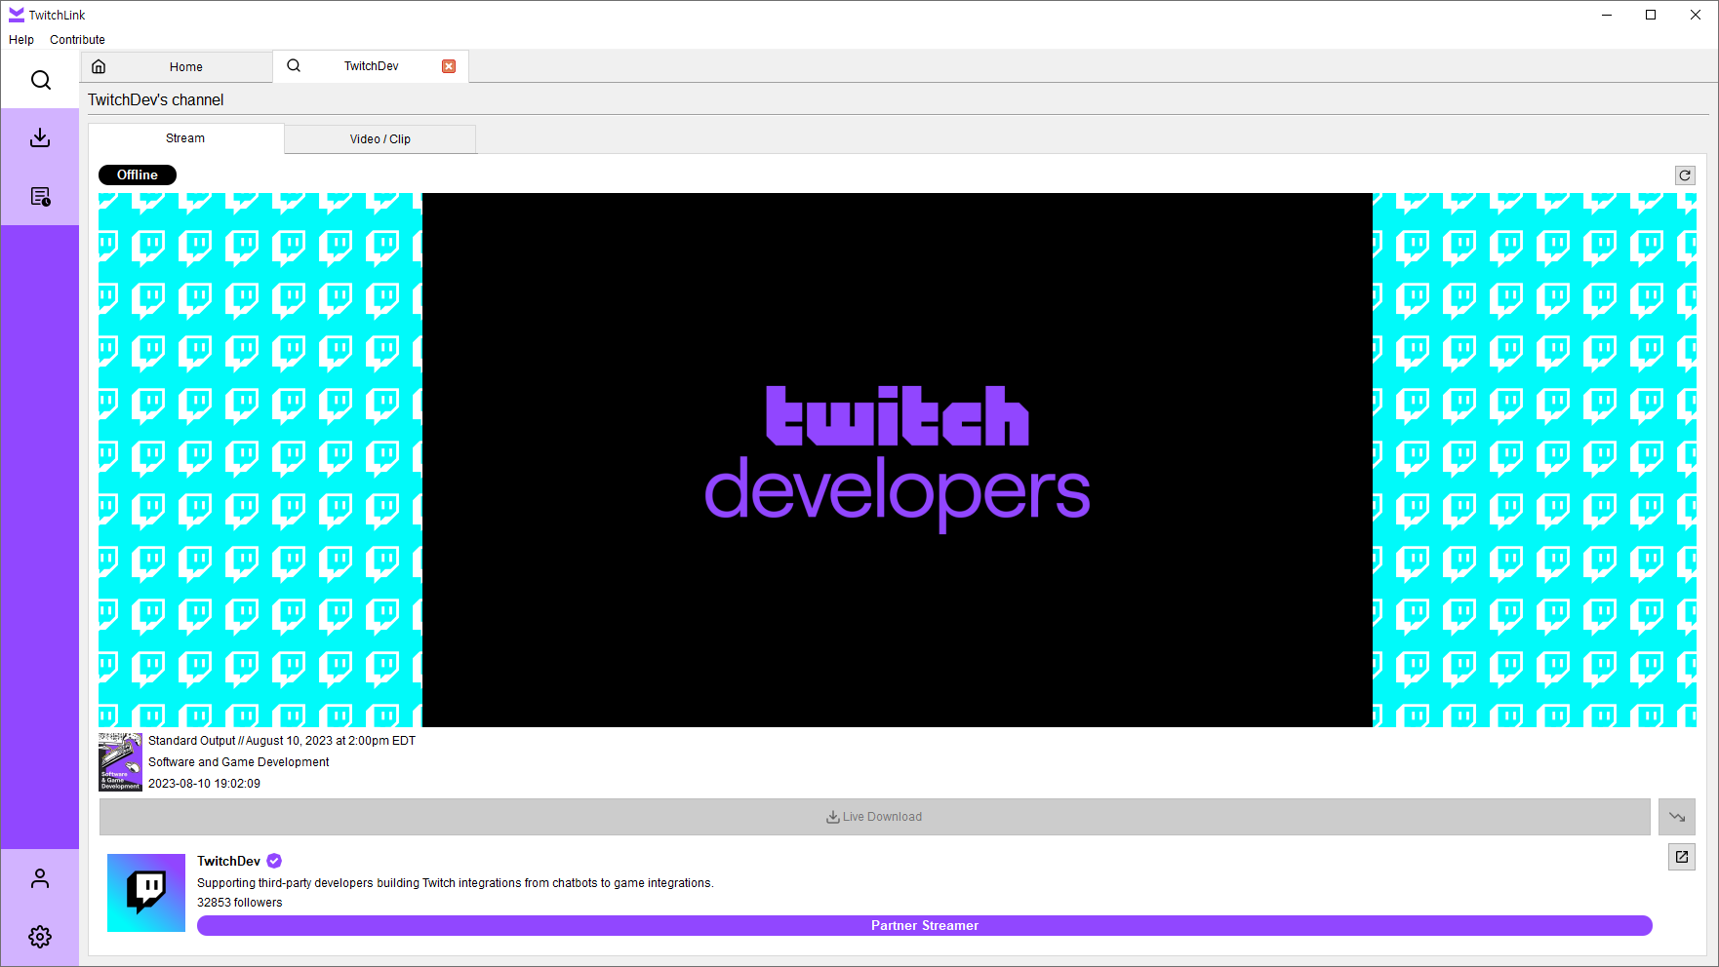Click the TwitchDev streamer name

pos(229,861)
